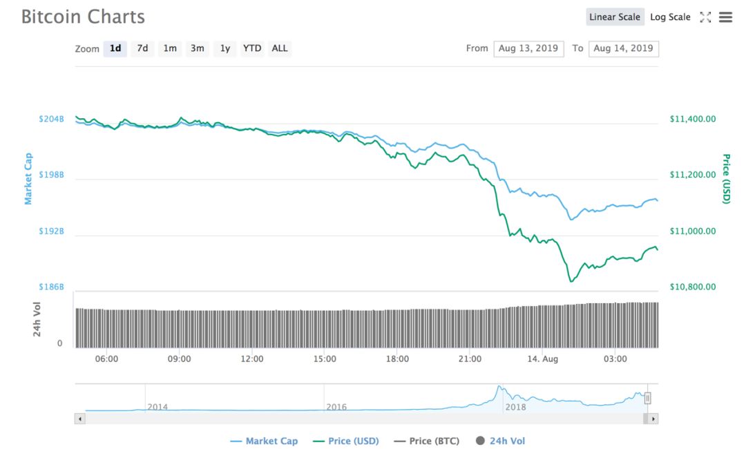Click the To date field Aug 14, 2019
Screen dimensions: 746x449
coord(623,48)
